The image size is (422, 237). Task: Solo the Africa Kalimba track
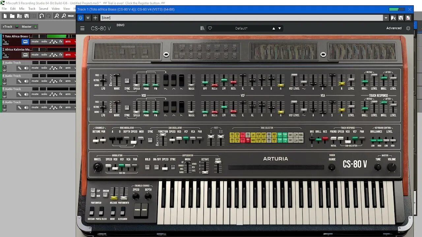[44, 55]
